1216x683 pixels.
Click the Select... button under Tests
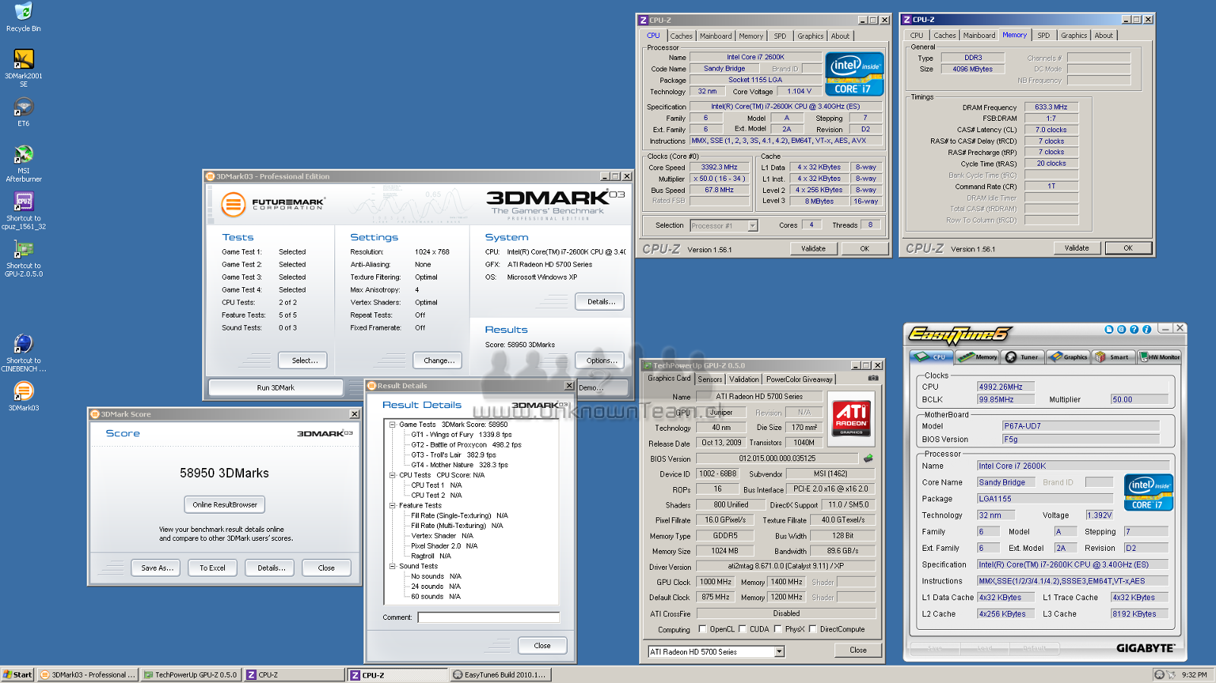(x=304, y=360)
